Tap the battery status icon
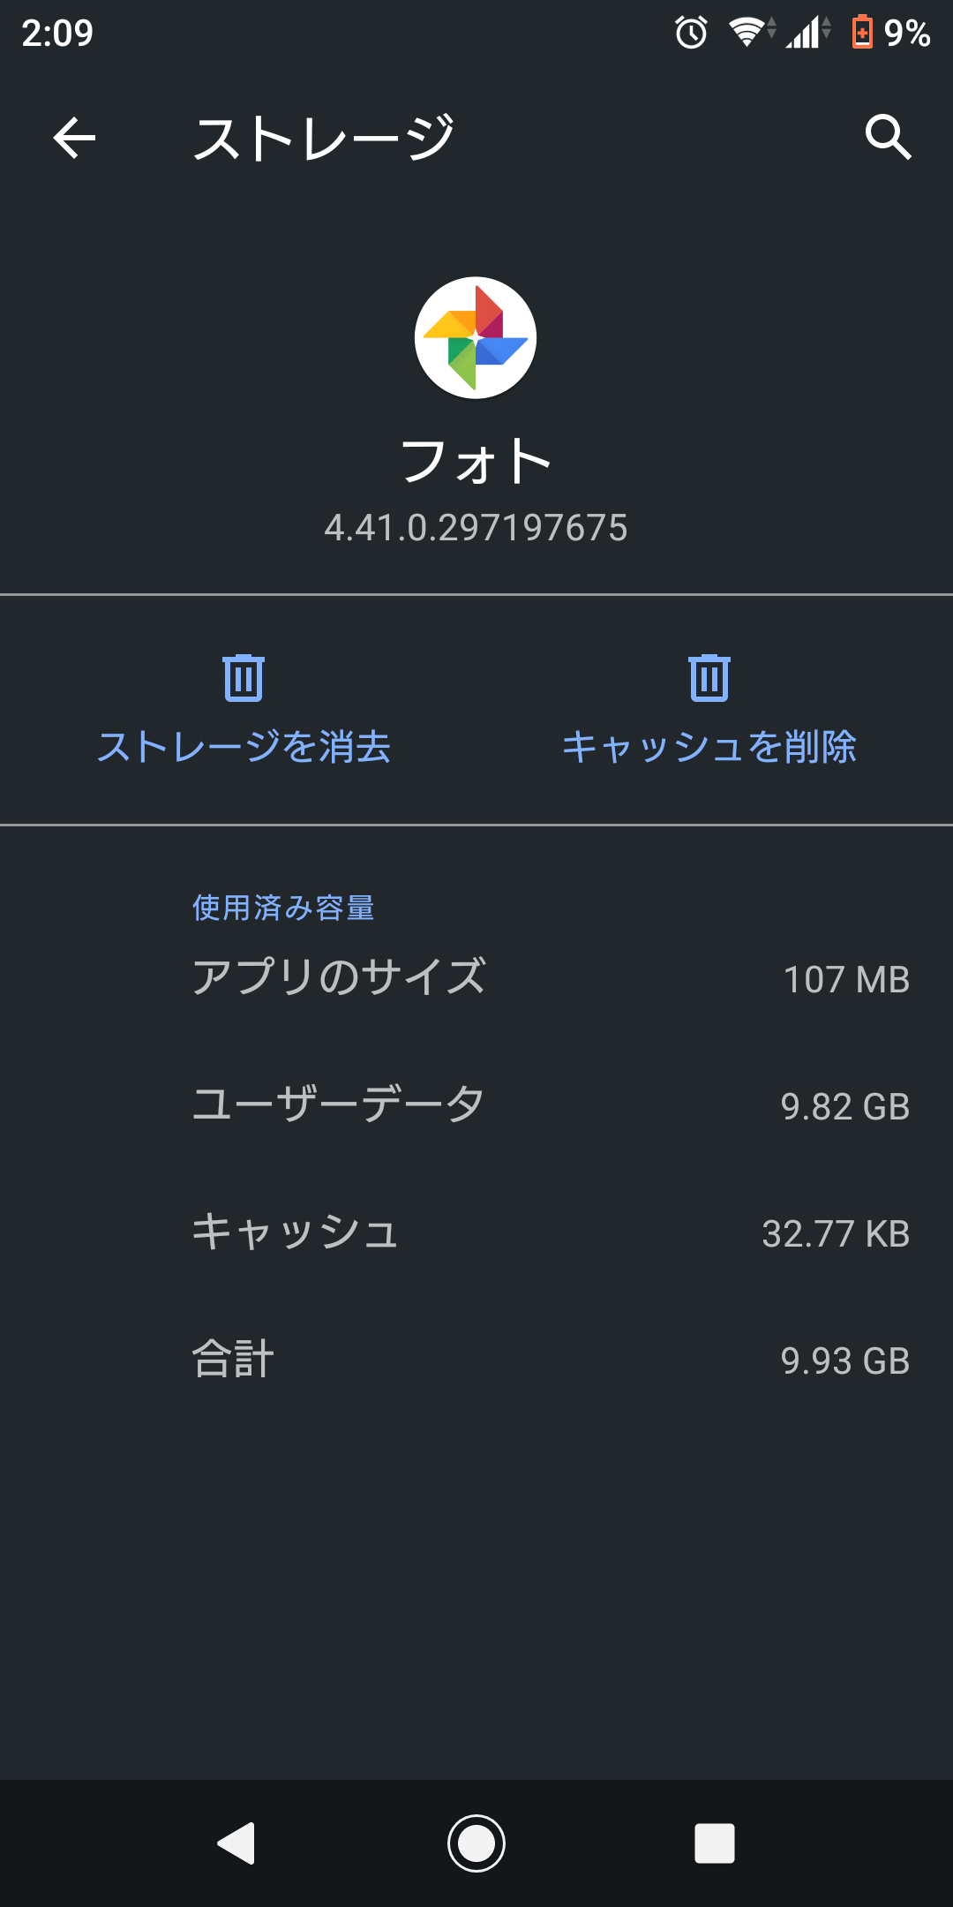 click(862, 33)
